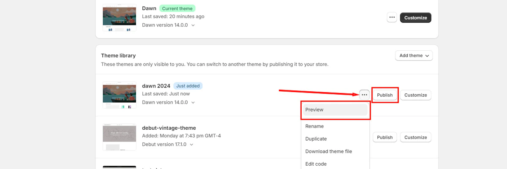Viewport: 507px width, 169px height.
Task: Customize the dawn 2024 theme
Action: point(416,95)
